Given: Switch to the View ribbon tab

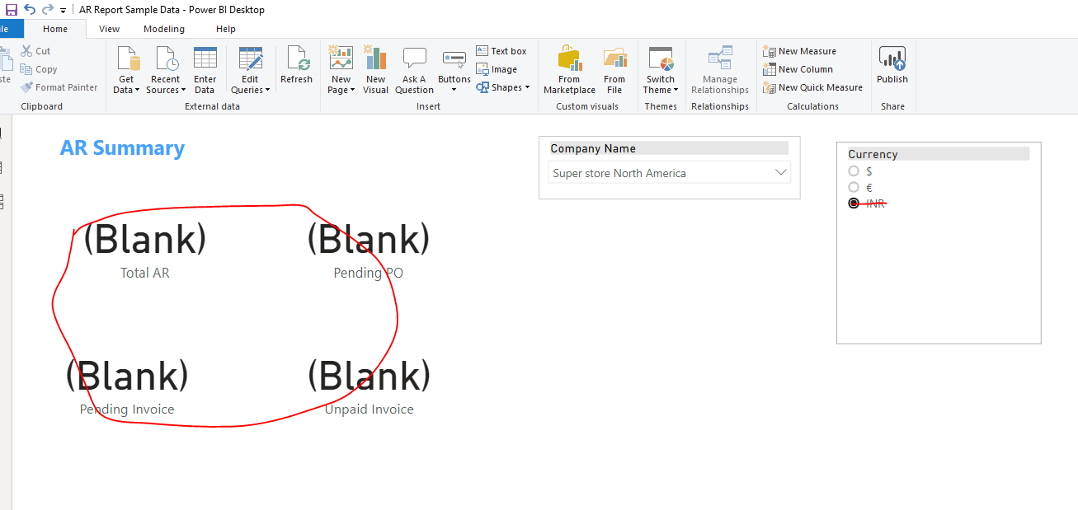Looking at the screenshot, I should [x=109, y=29].
